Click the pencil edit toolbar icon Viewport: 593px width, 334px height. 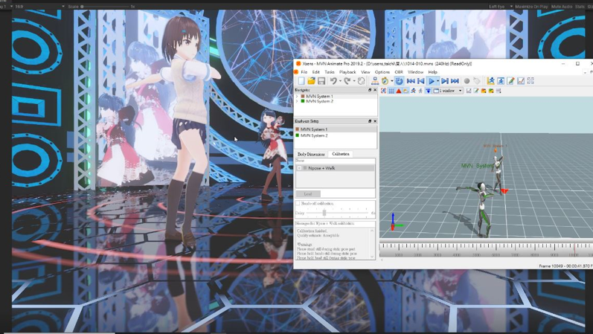(x=510, y=81)
